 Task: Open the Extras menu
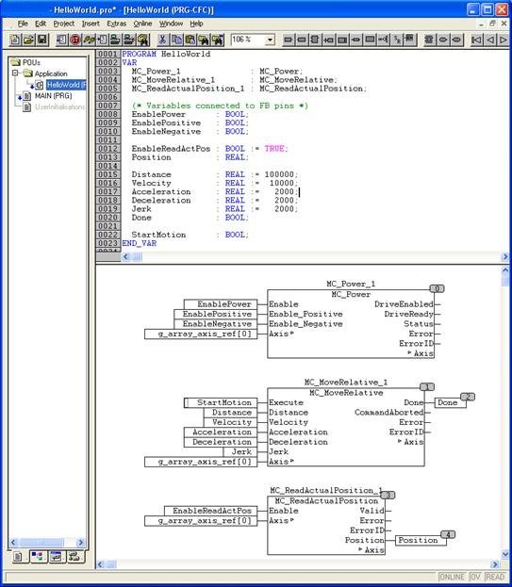coord(117,24)
